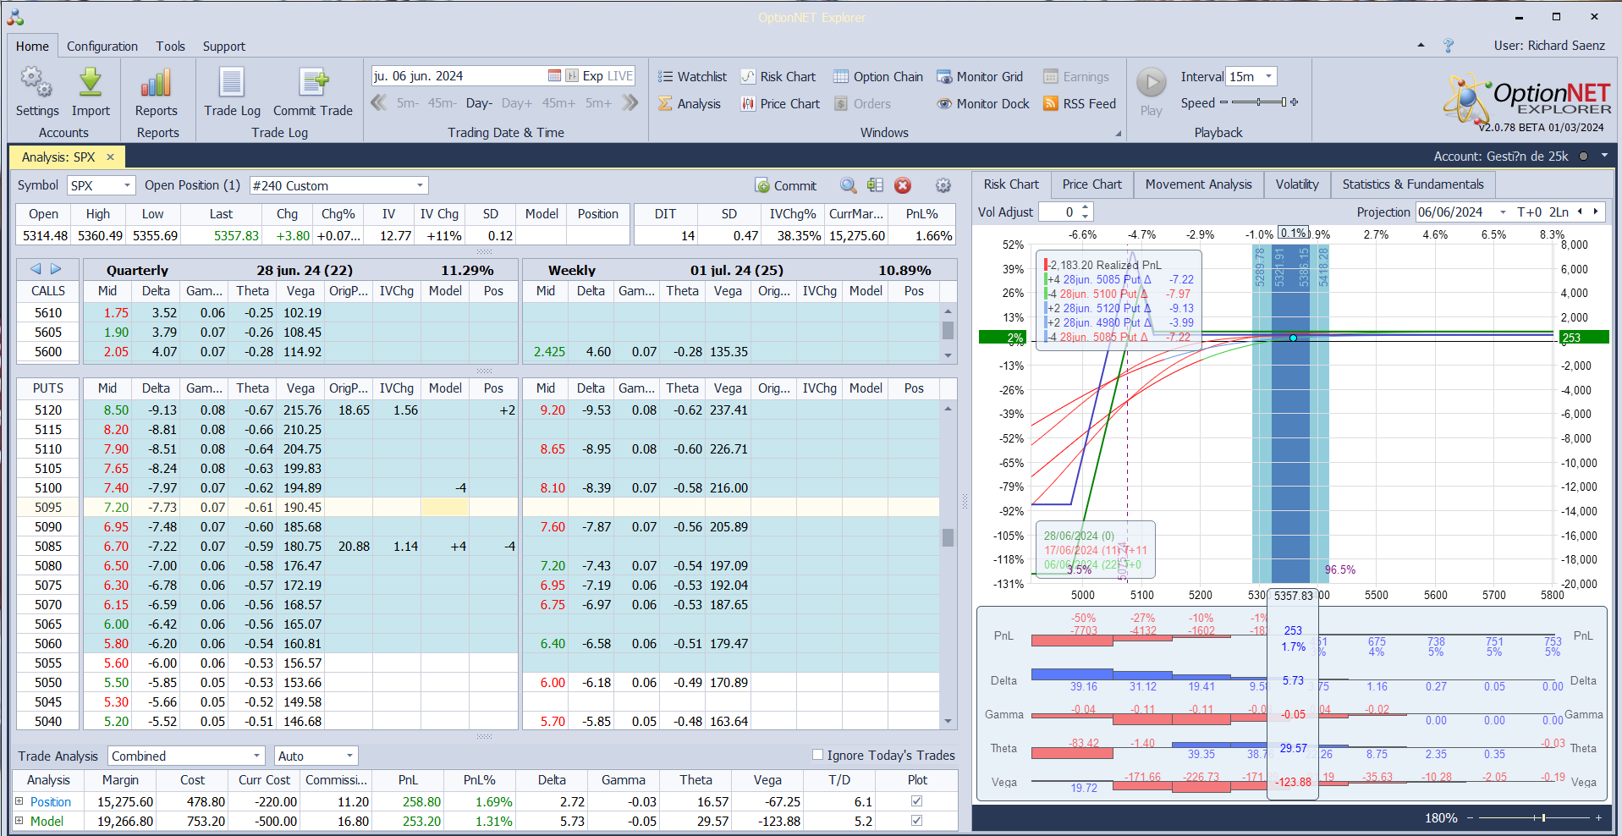
Task: Toggle the 2Ln lines option
Action: coord(1559,212)
